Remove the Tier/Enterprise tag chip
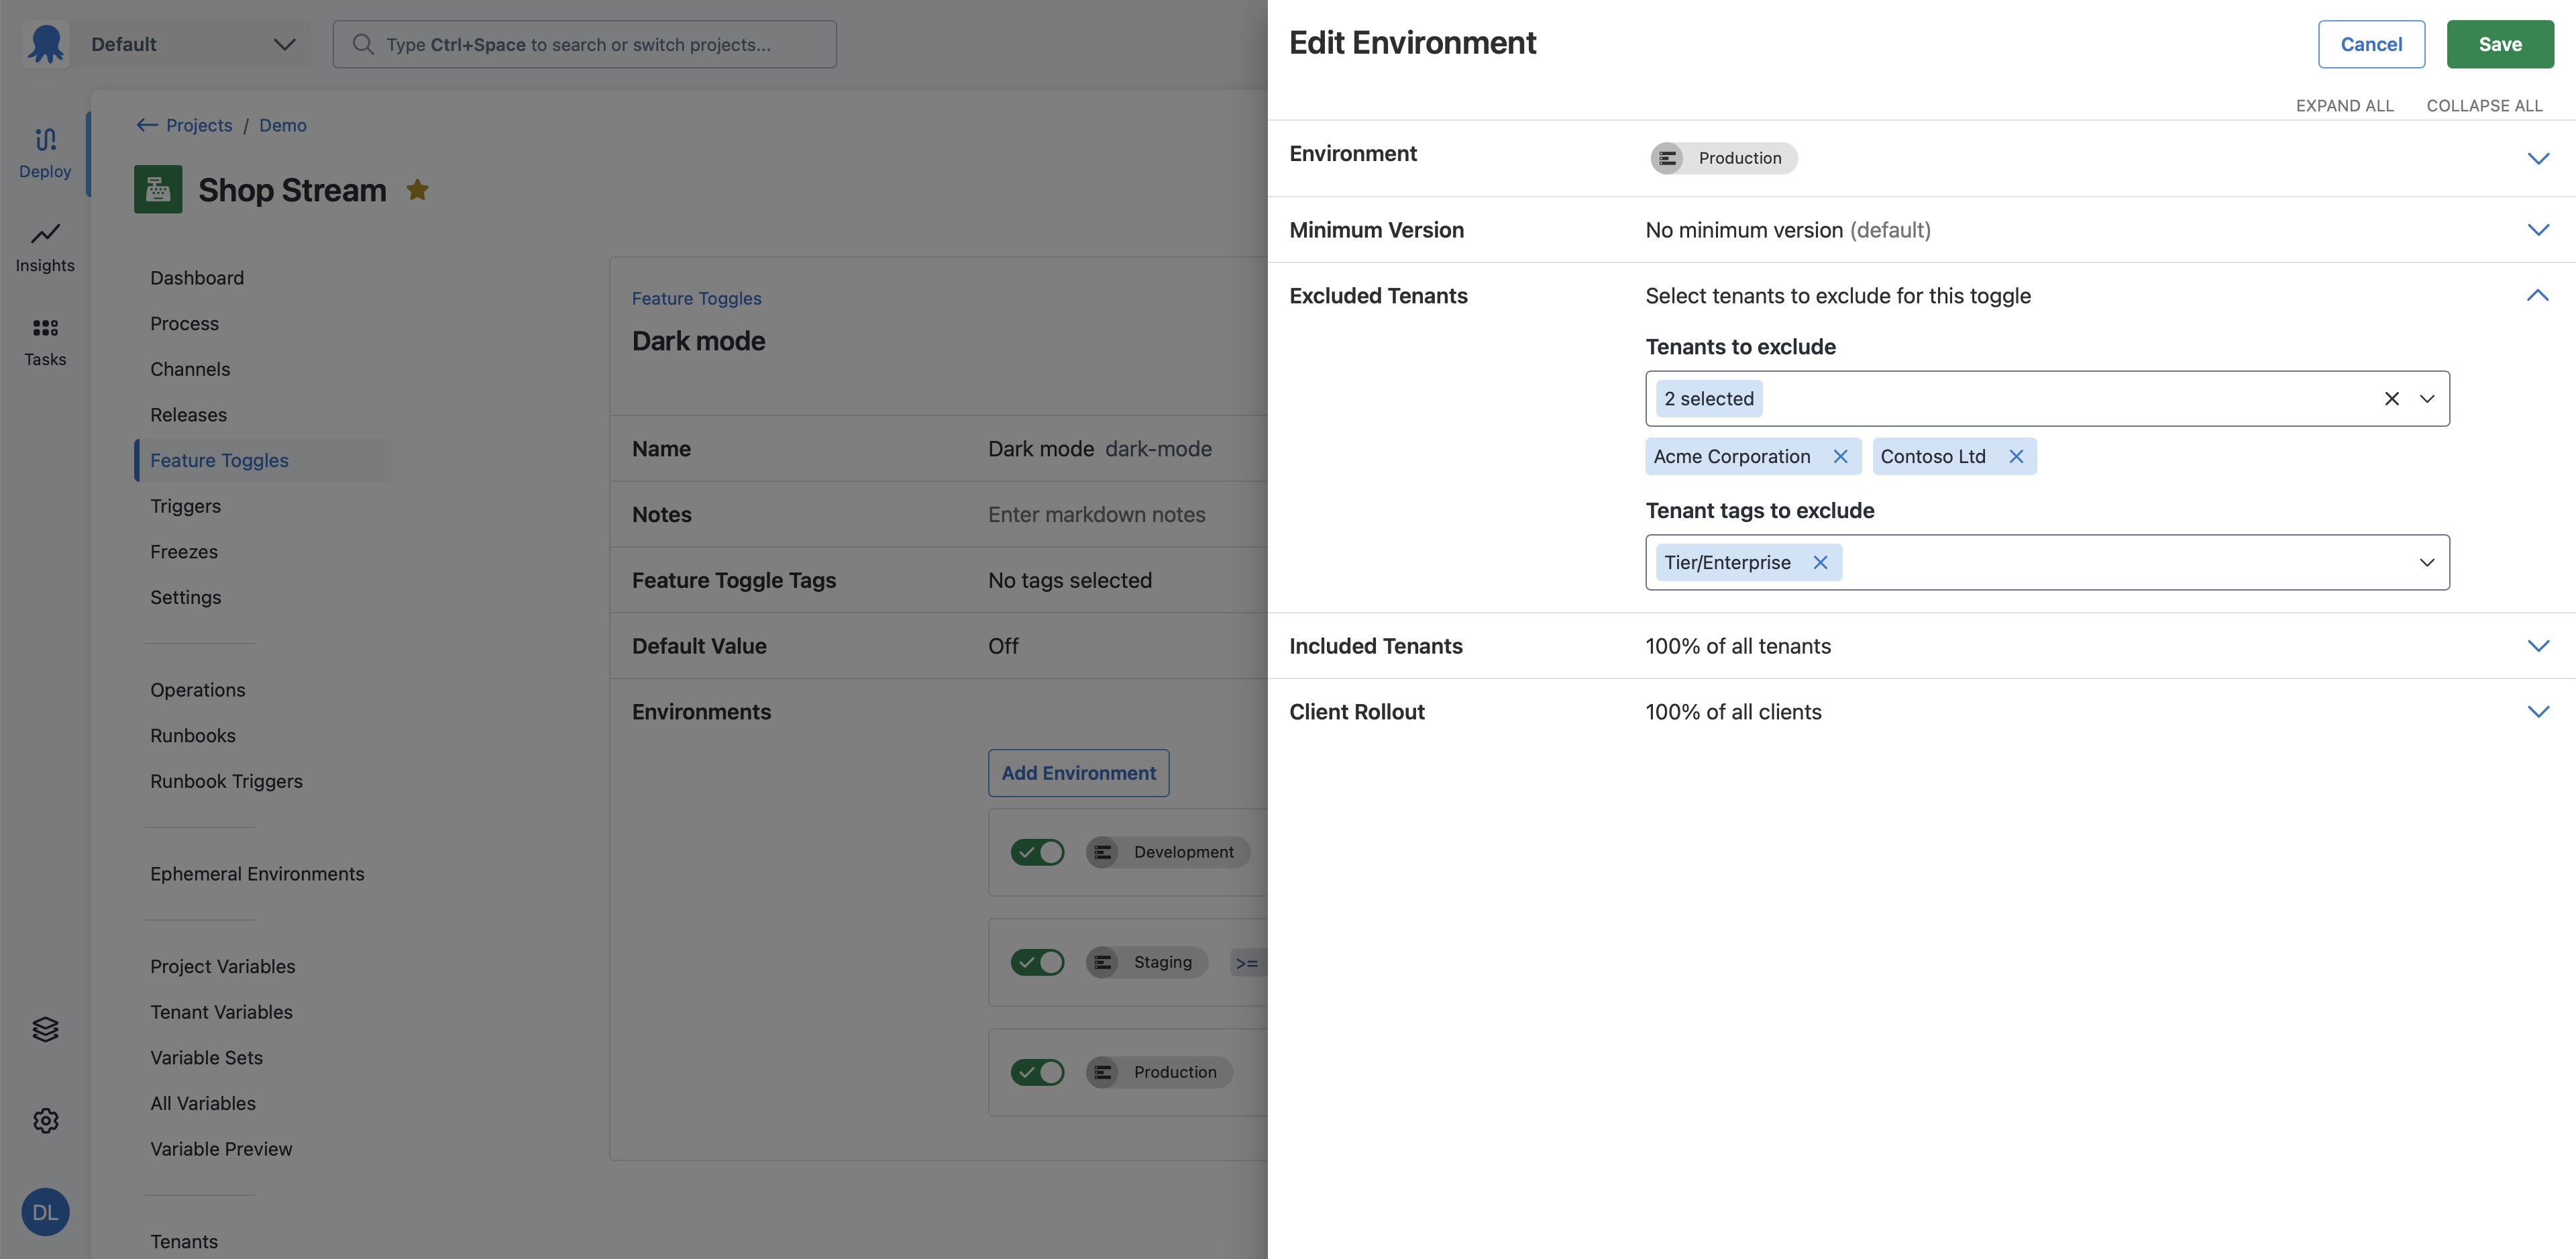Image resolution: width=2576 pixels, height=1259 pixels. (1820, 562)
